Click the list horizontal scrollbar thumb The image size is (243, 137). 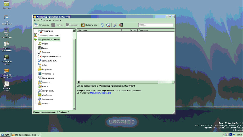click(119, 82)
